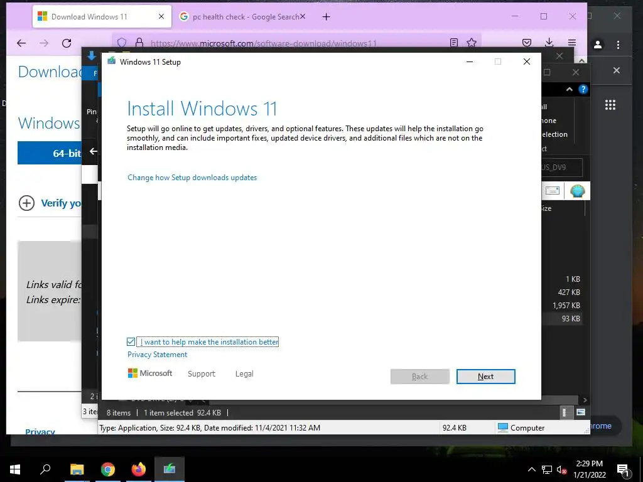Click the back arrow in File Explorer
Screen dimensions: 643x482
click(94, 151)
